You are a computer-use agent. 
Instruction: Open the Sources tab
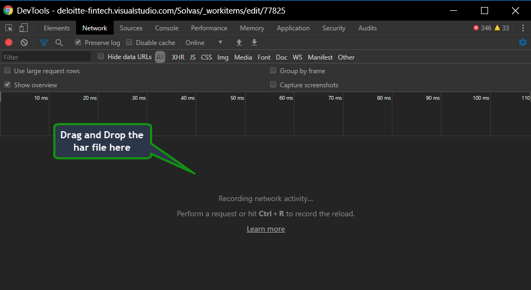131,28
